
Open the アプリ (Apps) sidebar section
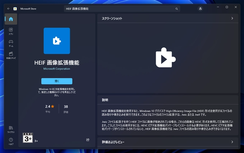(x=11, y=32)
